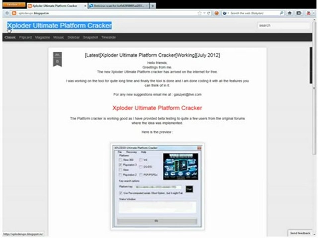Click the post date ribbon badge

tap(57, 59)
